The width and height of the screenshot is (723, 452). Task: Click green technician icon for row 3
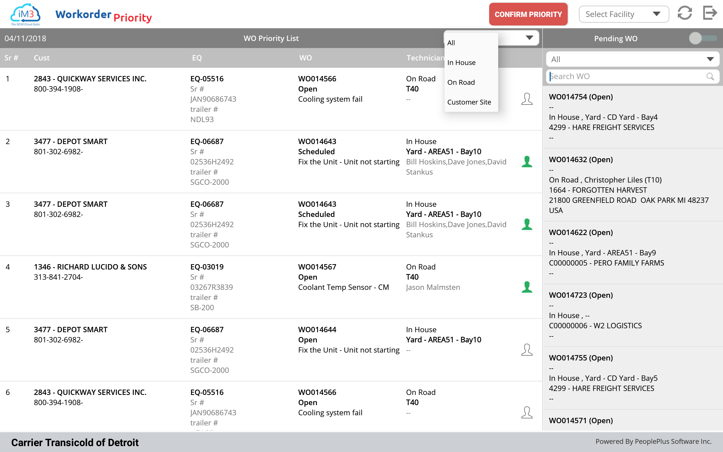527,225
